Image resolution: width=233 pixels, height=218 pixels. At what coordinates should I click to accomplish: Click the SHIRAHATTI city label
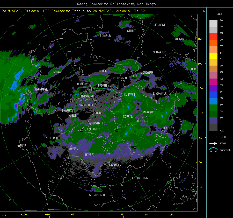[x=97, y=123]
